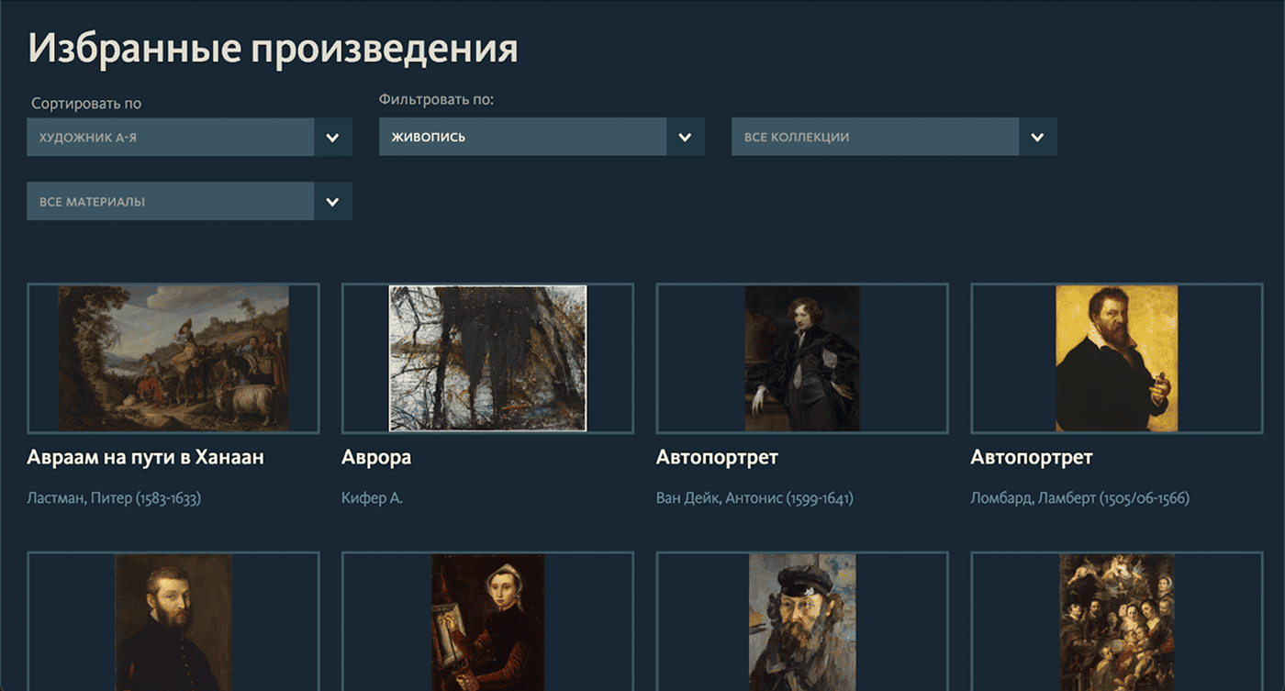
Task: Click the Аврора painting thumbnail
Action: pyautogui.click(x=486, y=357)
